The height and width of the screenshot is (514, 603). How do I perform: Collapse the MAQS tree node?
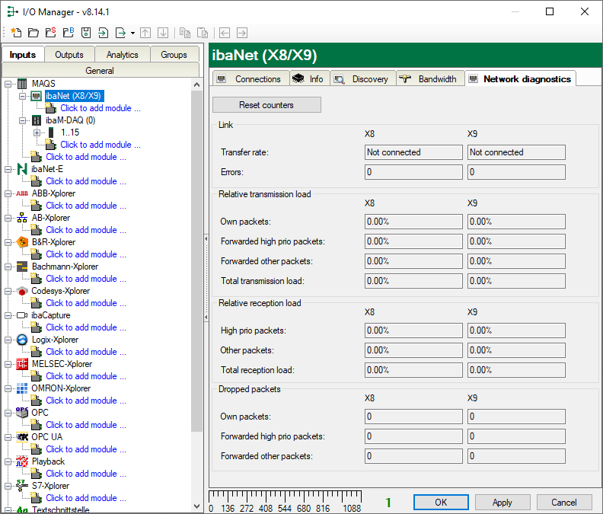(8, 84)
